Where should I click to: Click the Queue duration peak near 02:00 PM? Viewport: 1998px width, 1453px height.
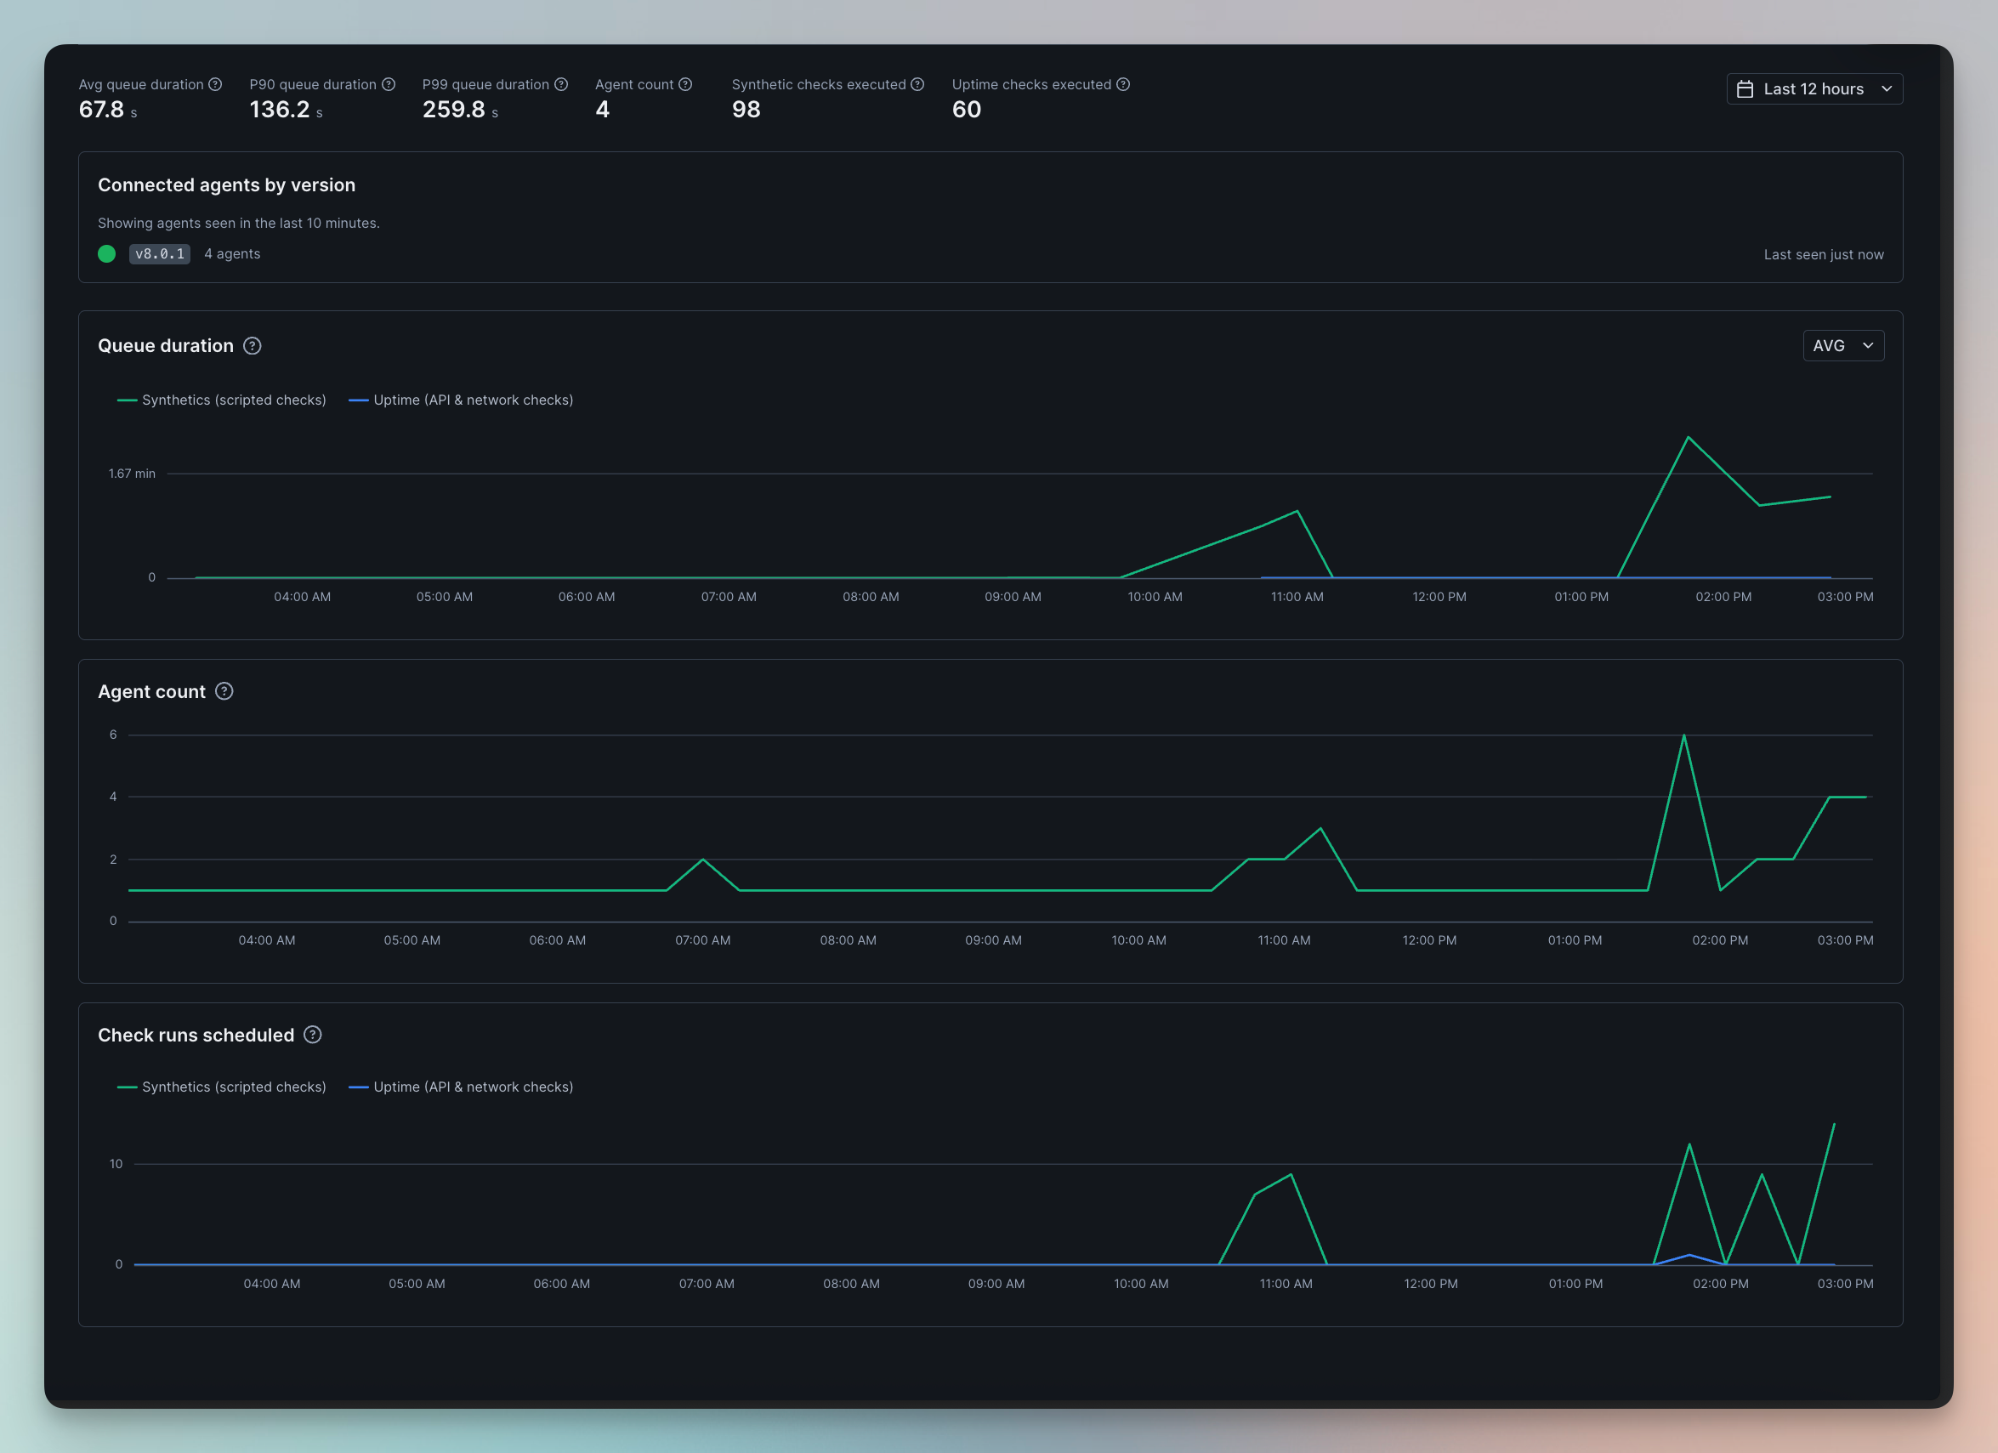[1688, 437]
